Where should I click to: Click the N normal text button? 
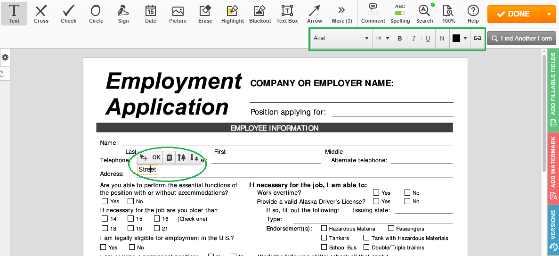[x=442, y=38]
